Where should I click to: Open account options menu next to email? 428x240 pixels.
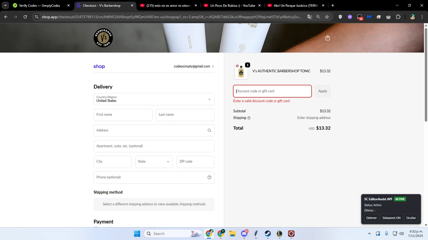213,67
